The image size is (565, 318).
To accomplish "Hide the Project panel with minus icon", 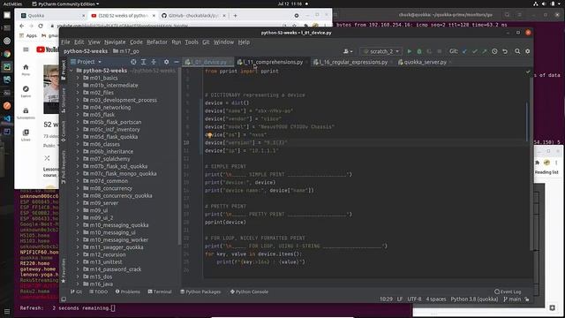I will 177,62.
